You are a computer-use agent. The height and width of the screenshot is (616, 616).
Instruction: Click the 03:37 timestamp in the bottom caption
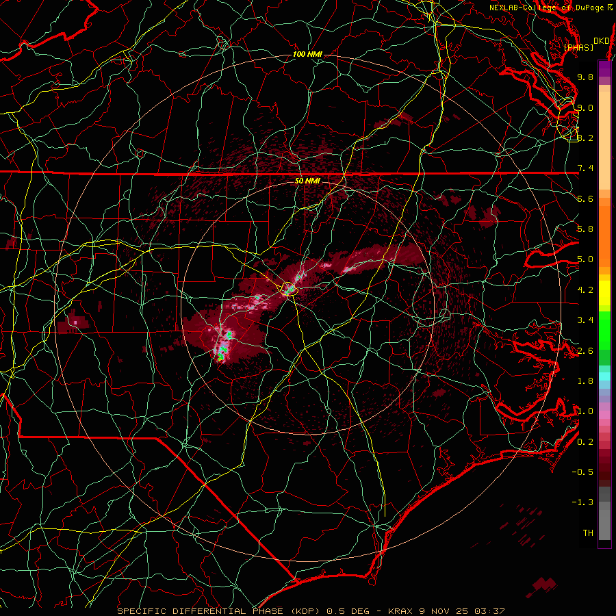(489, 611)
